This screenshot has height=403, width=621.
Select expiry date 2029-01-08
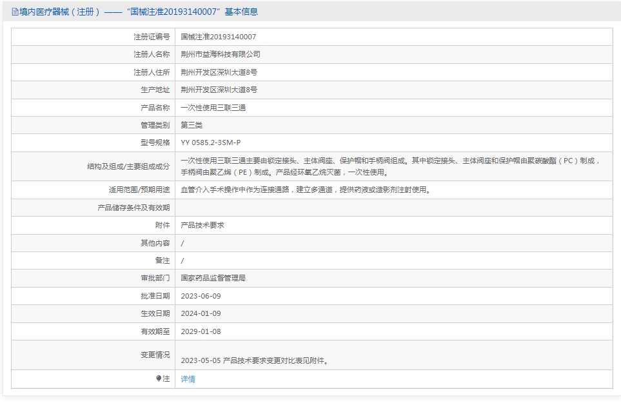click(201, 331)
